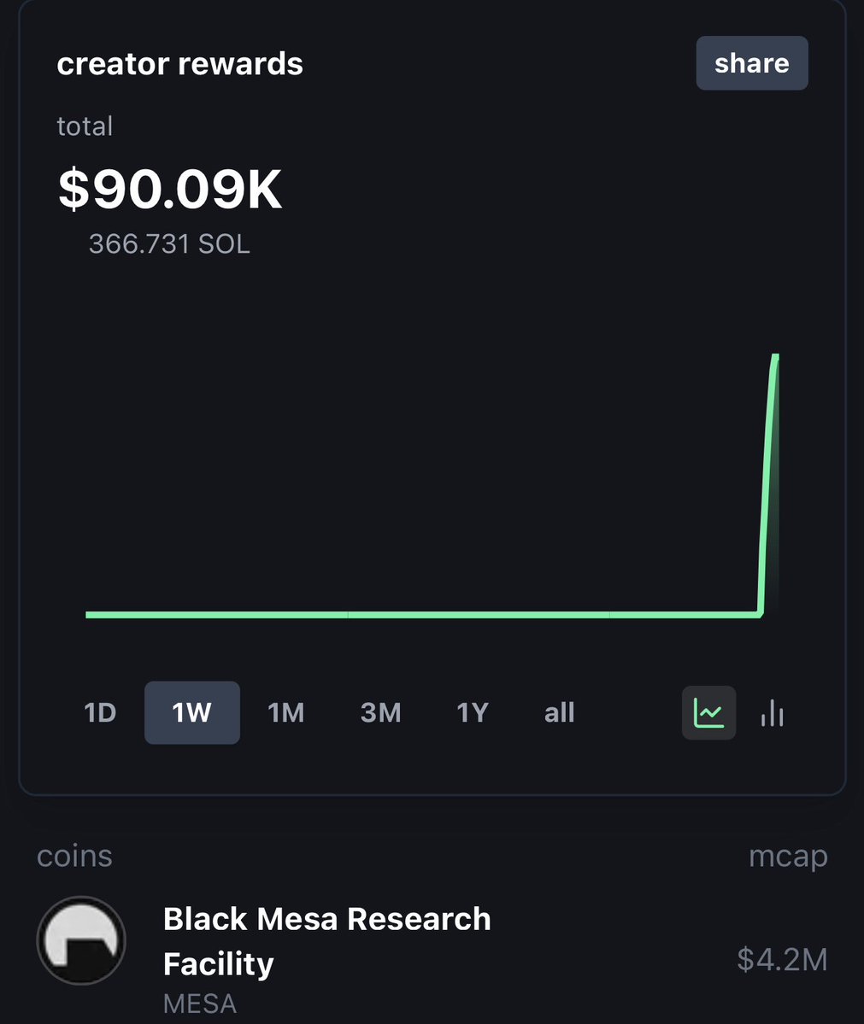864x1024 pixels.
Task: Click the share button
Action: click(x=751, y=62)
